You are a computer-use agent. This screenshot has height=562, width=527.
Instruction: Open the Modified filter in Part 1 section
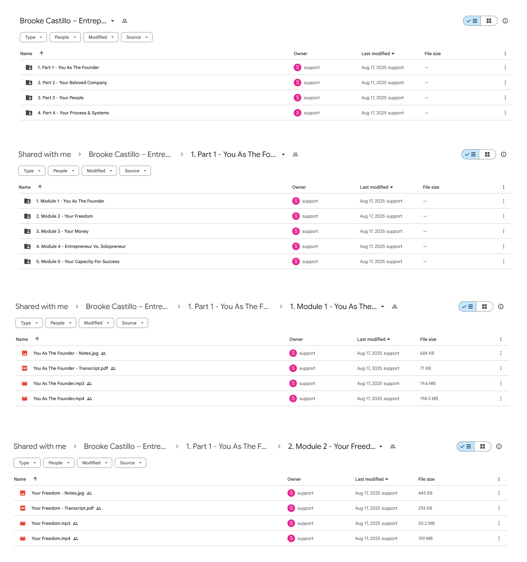click(99, 171)
